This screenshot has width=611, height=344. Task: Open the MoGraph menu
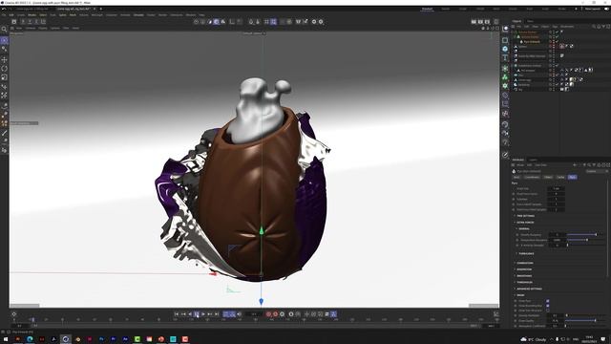[96, 15]
